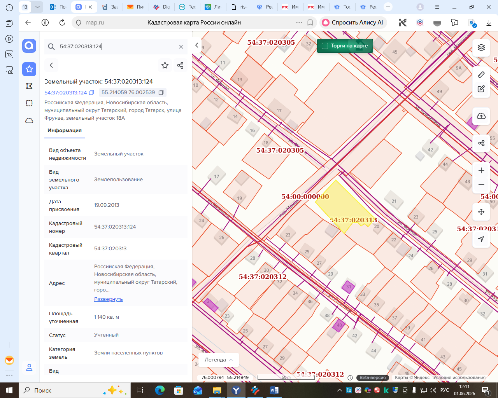Switch to the 'ris-' browser tab

pos(239,7)
